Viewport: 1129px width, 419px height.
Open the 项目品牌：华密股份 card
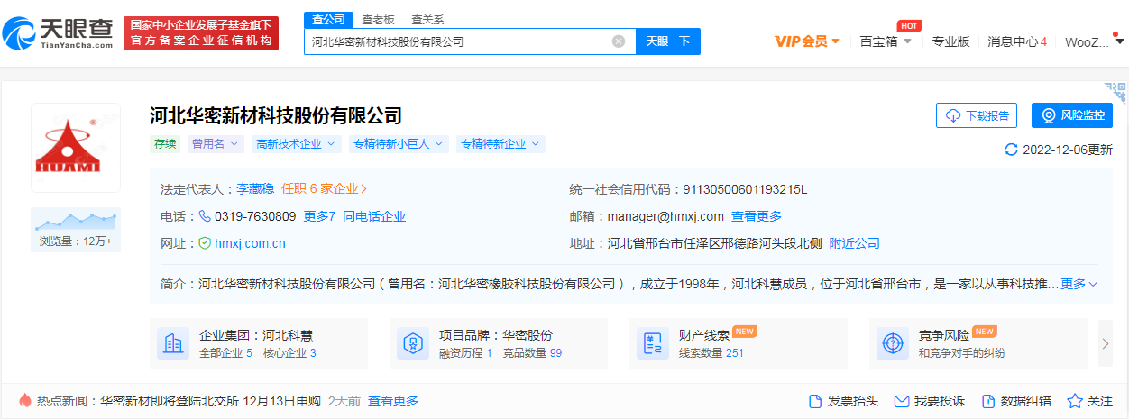click(x=498, y=343)
